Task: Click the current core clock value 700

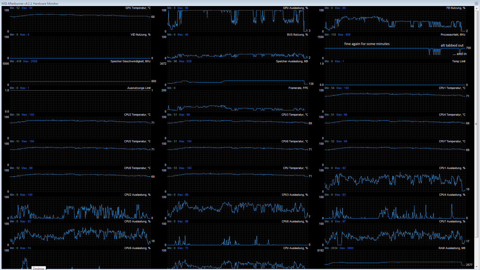Action: pos(468,48)
